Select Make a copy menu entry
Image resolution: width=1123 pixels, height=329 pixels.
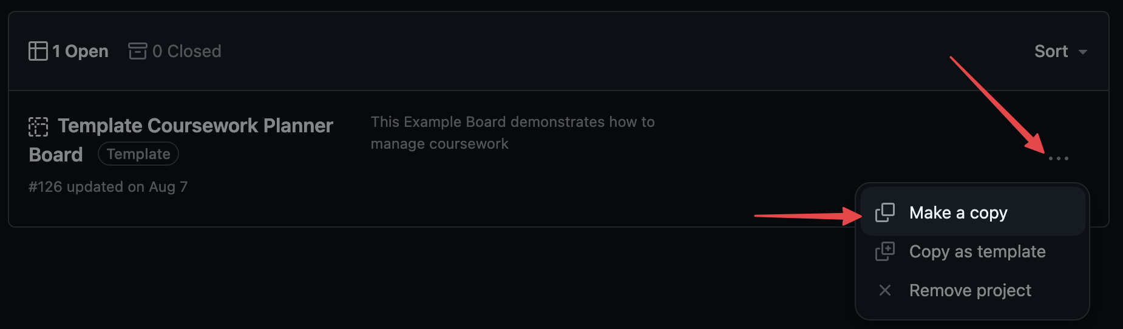coord(958,212)
